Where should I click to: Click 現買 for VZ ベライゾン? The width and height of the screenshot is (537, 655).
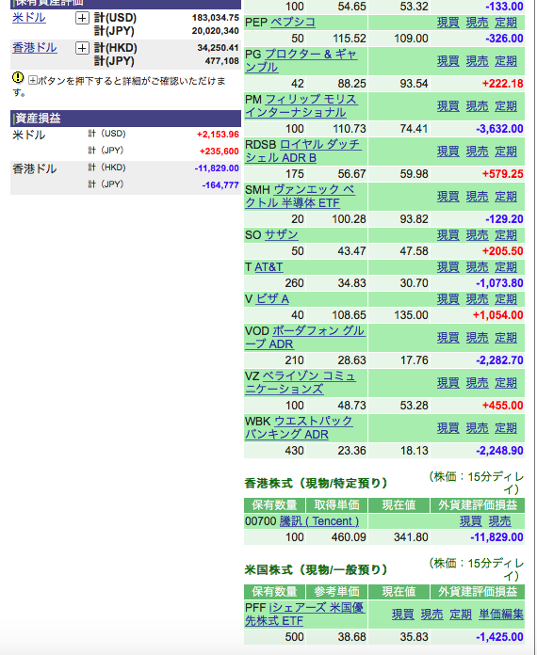pyautogui.click(x=448, y=383)
